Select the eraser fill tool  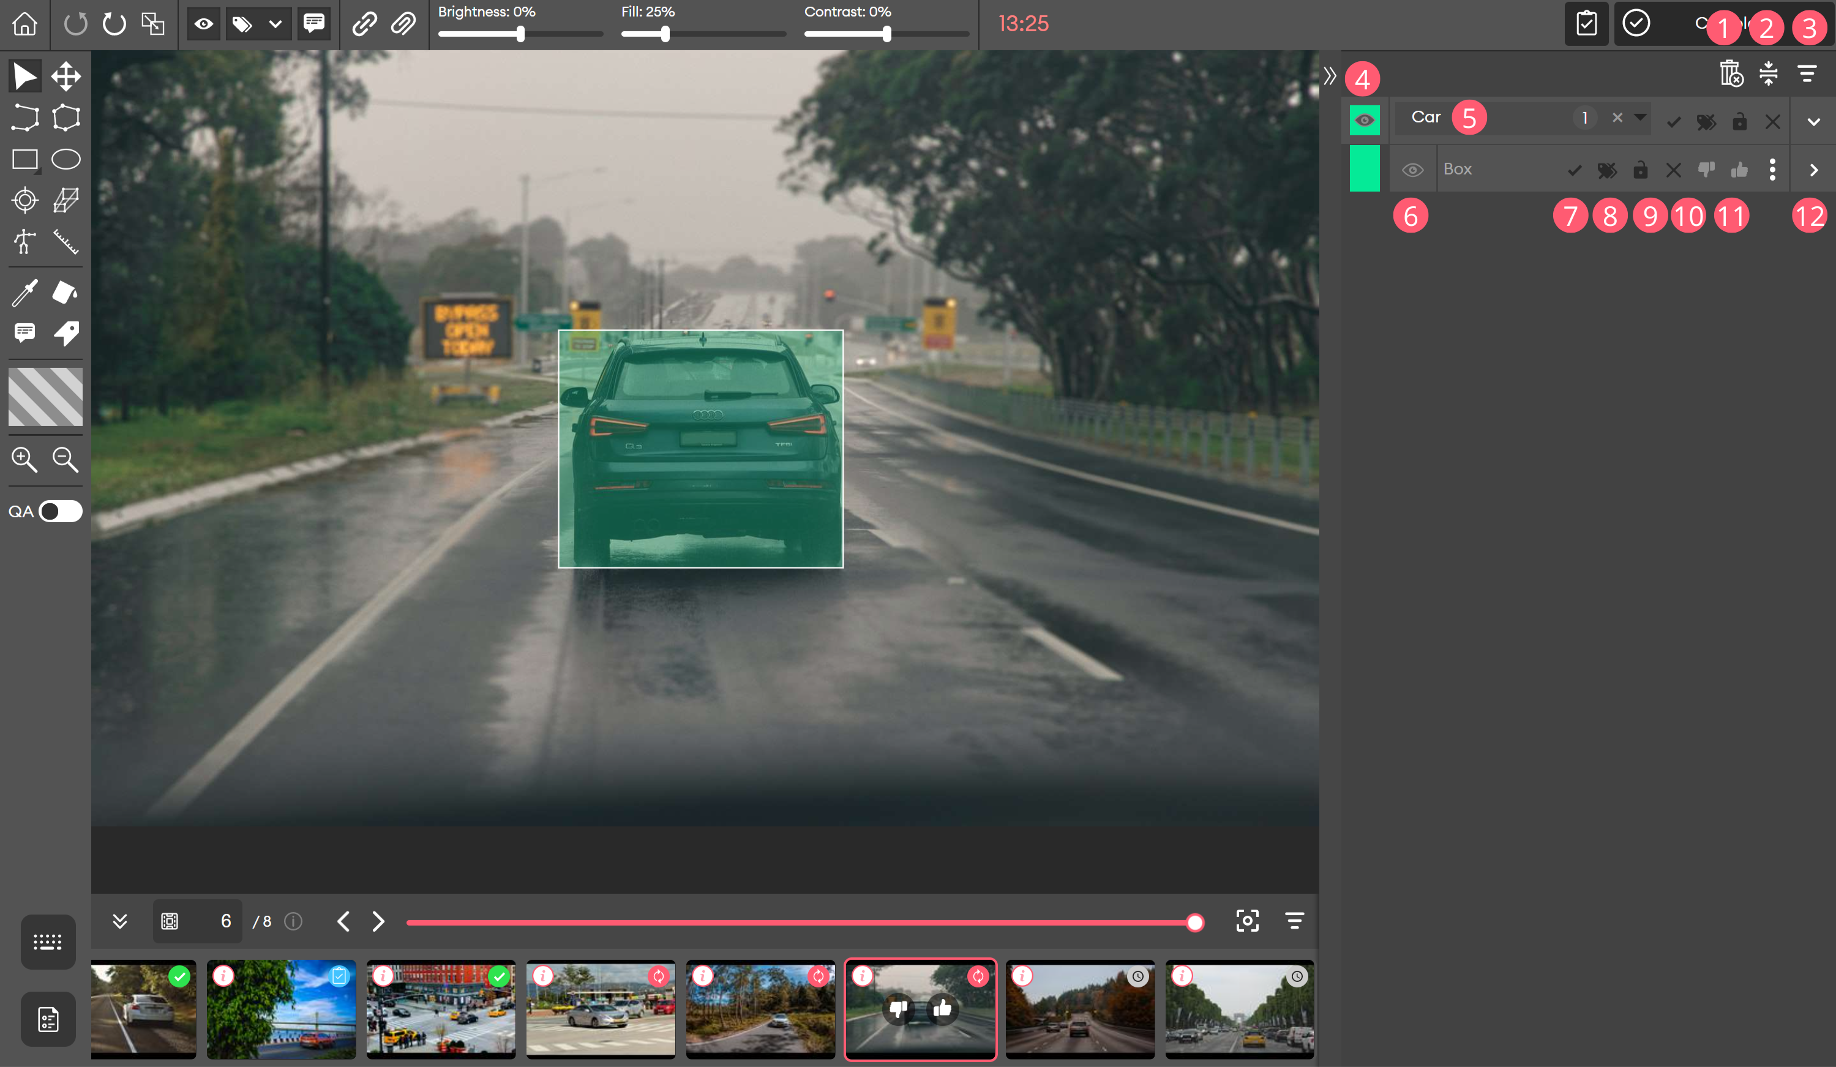click(66, 293)
